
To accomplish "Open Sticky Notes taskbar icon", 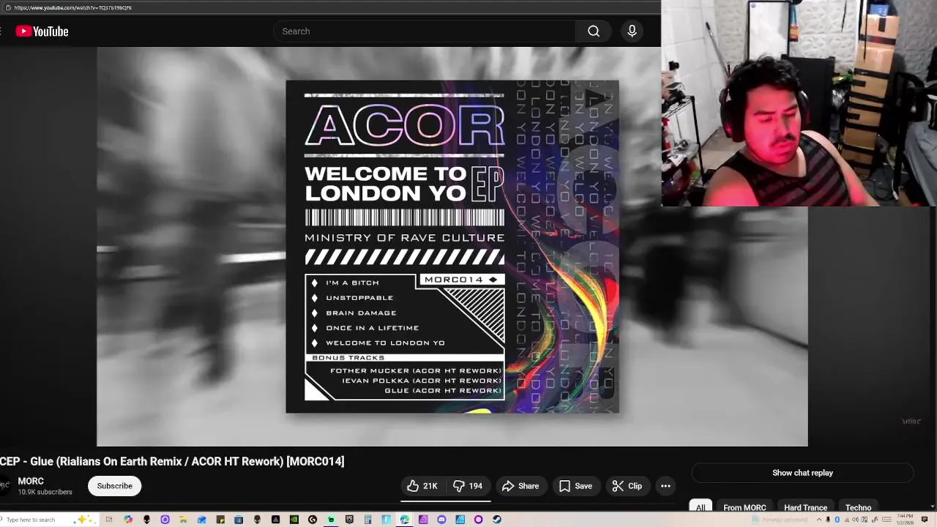I will [x=220, y=520].
